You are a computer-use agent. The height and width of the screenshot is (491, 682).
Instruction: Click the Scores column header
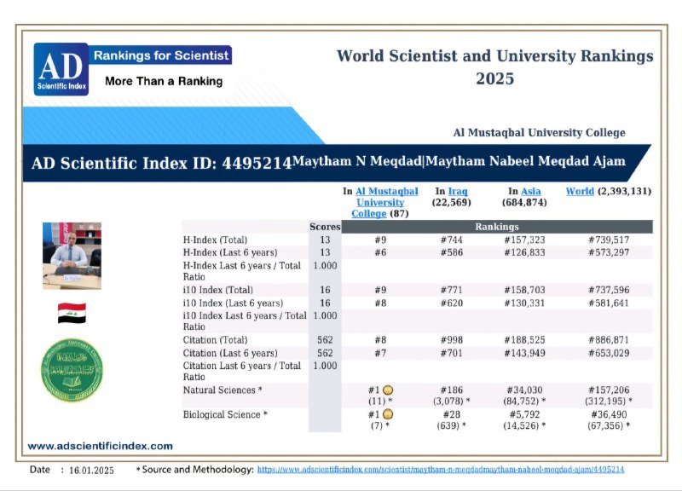[325, 227]
